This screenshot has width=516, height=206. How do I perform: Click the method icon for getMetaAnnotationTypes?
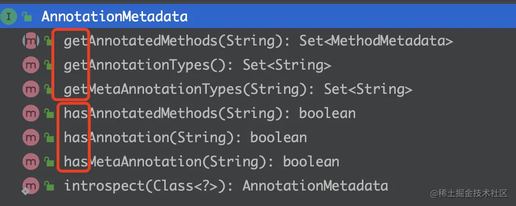(x=31, y=89)
